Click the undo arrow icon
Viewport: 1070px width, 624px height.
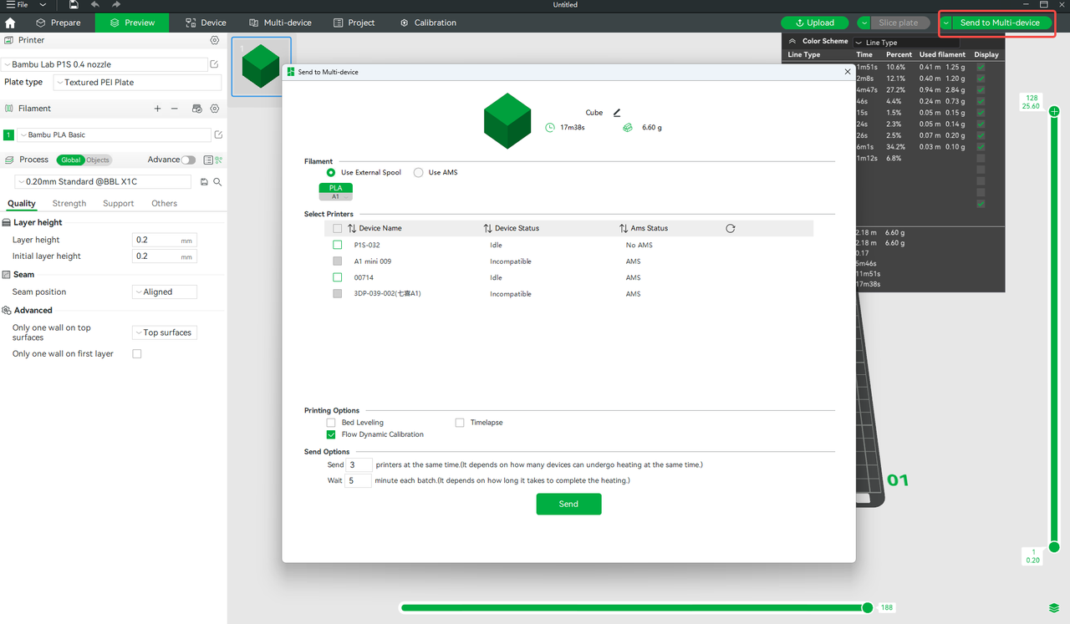point(95,5)
